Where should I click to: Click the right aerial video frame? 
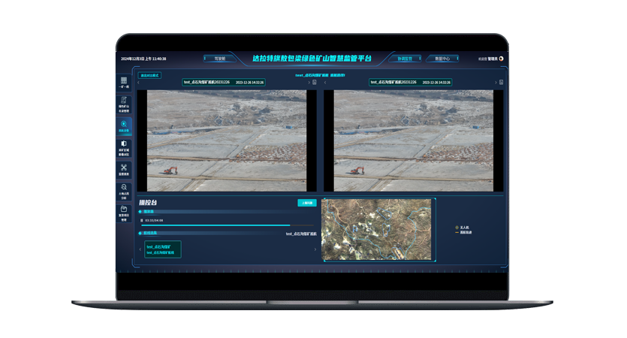[414, 140]
